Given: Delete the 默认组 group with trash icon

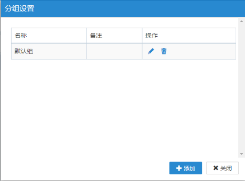Looking at the screenshot, I should pyautogui.click(x=164, y=51).
